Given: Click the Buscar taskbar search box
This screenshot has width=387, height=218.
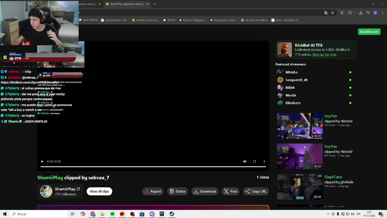Looking at the screenshot, I should tap(39, 214).
